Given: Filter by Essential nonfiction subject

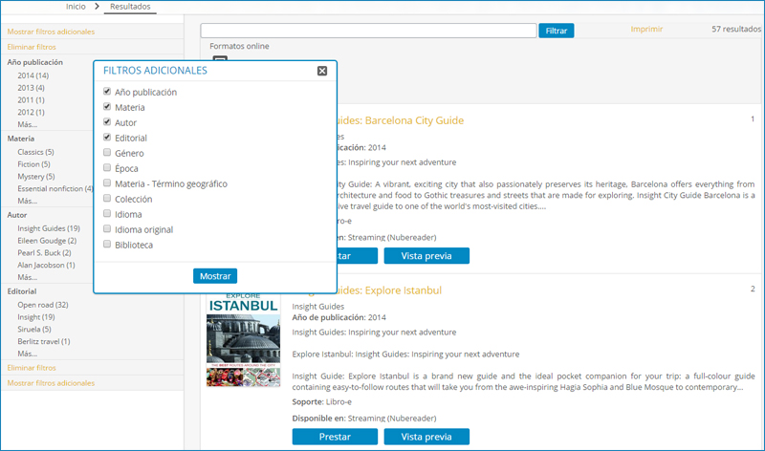Looking at the screenshot, I should click(x=55, y=188).
